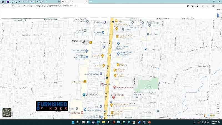This screenshot has width=222, height=125.
Task: Click the Wendy's map marker
Action: pyautogui.click(x=102, y=84)
